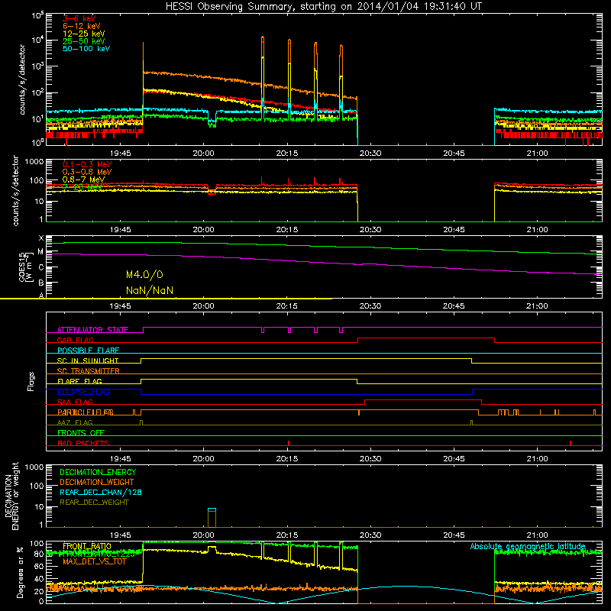This screenshot has height=611, width=611.
Task: Click the 0.3-0.8 MeV legend entry
Action: point(87,172)
